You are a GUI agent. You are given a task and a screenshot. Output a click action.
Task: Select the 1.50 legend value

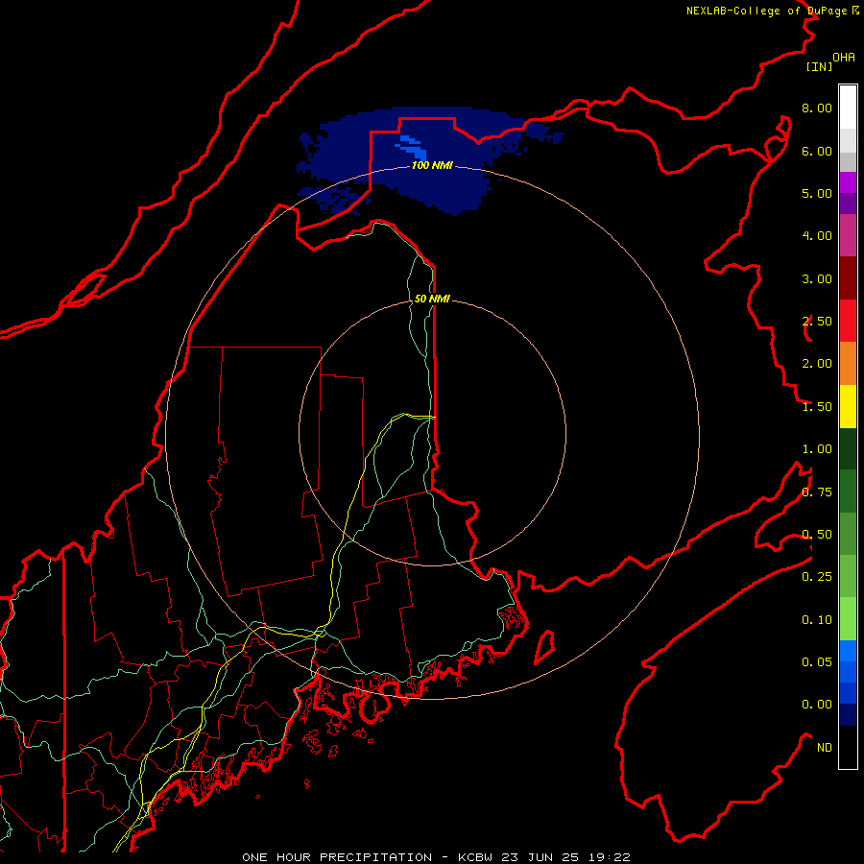pos(817,407)
